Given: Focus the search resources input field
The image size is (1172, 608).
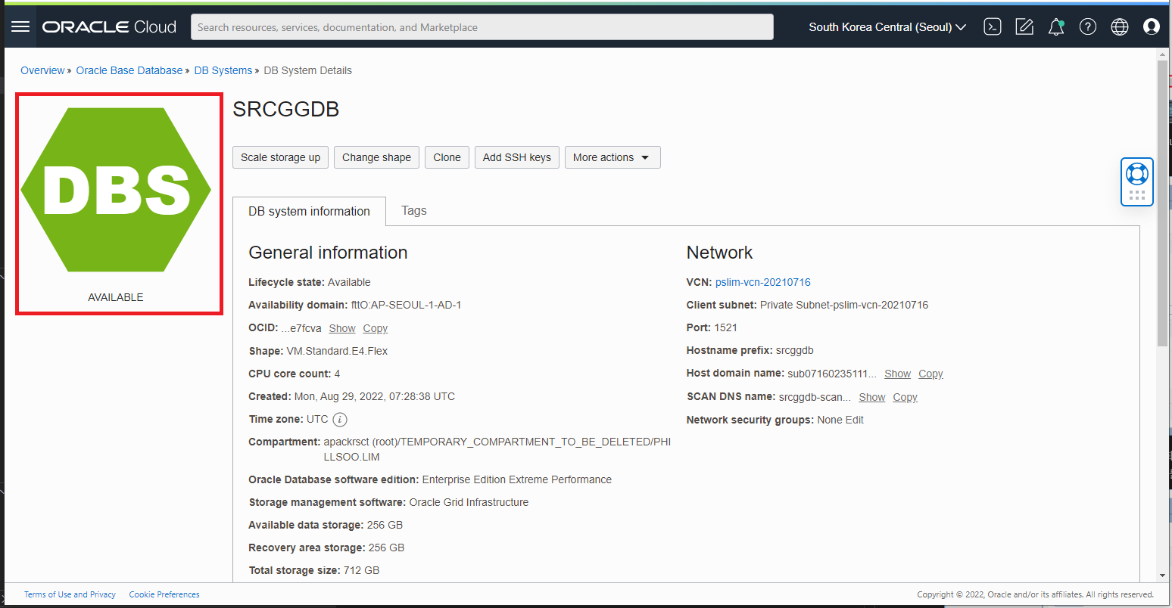Looking at the screenshot, I should pyautogui.click(x=482, y=27).
